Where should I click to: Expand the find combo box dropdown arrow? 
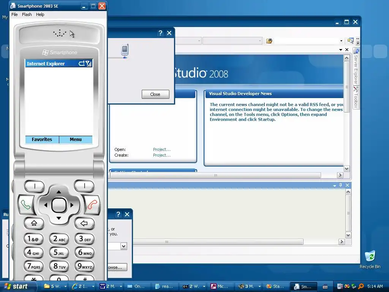point(341,41)
